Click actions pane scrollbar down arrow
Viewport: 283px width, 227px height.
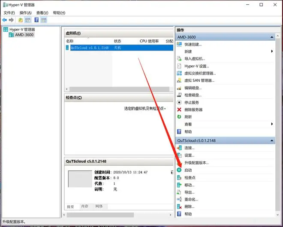277,215
